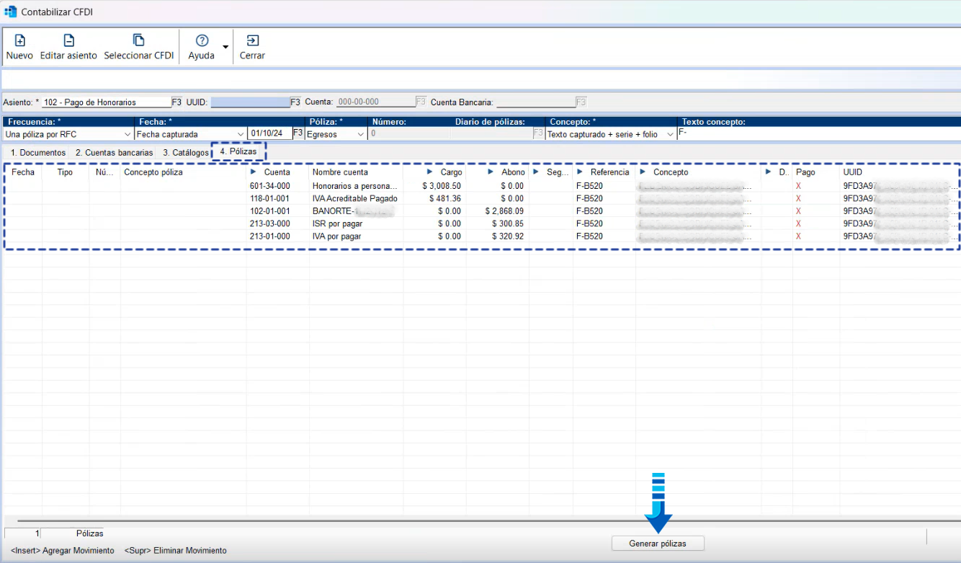Open Seleccionar CFDI from the toolbar

click(x=138, y=41)
